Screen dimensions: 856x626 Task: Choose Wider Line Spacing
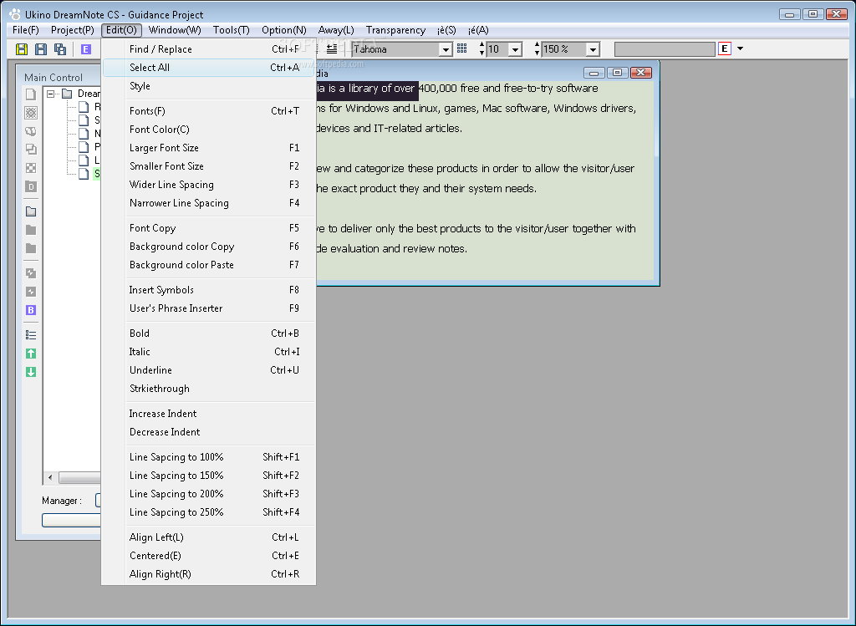pyautogui.click(x=208, y=185)
